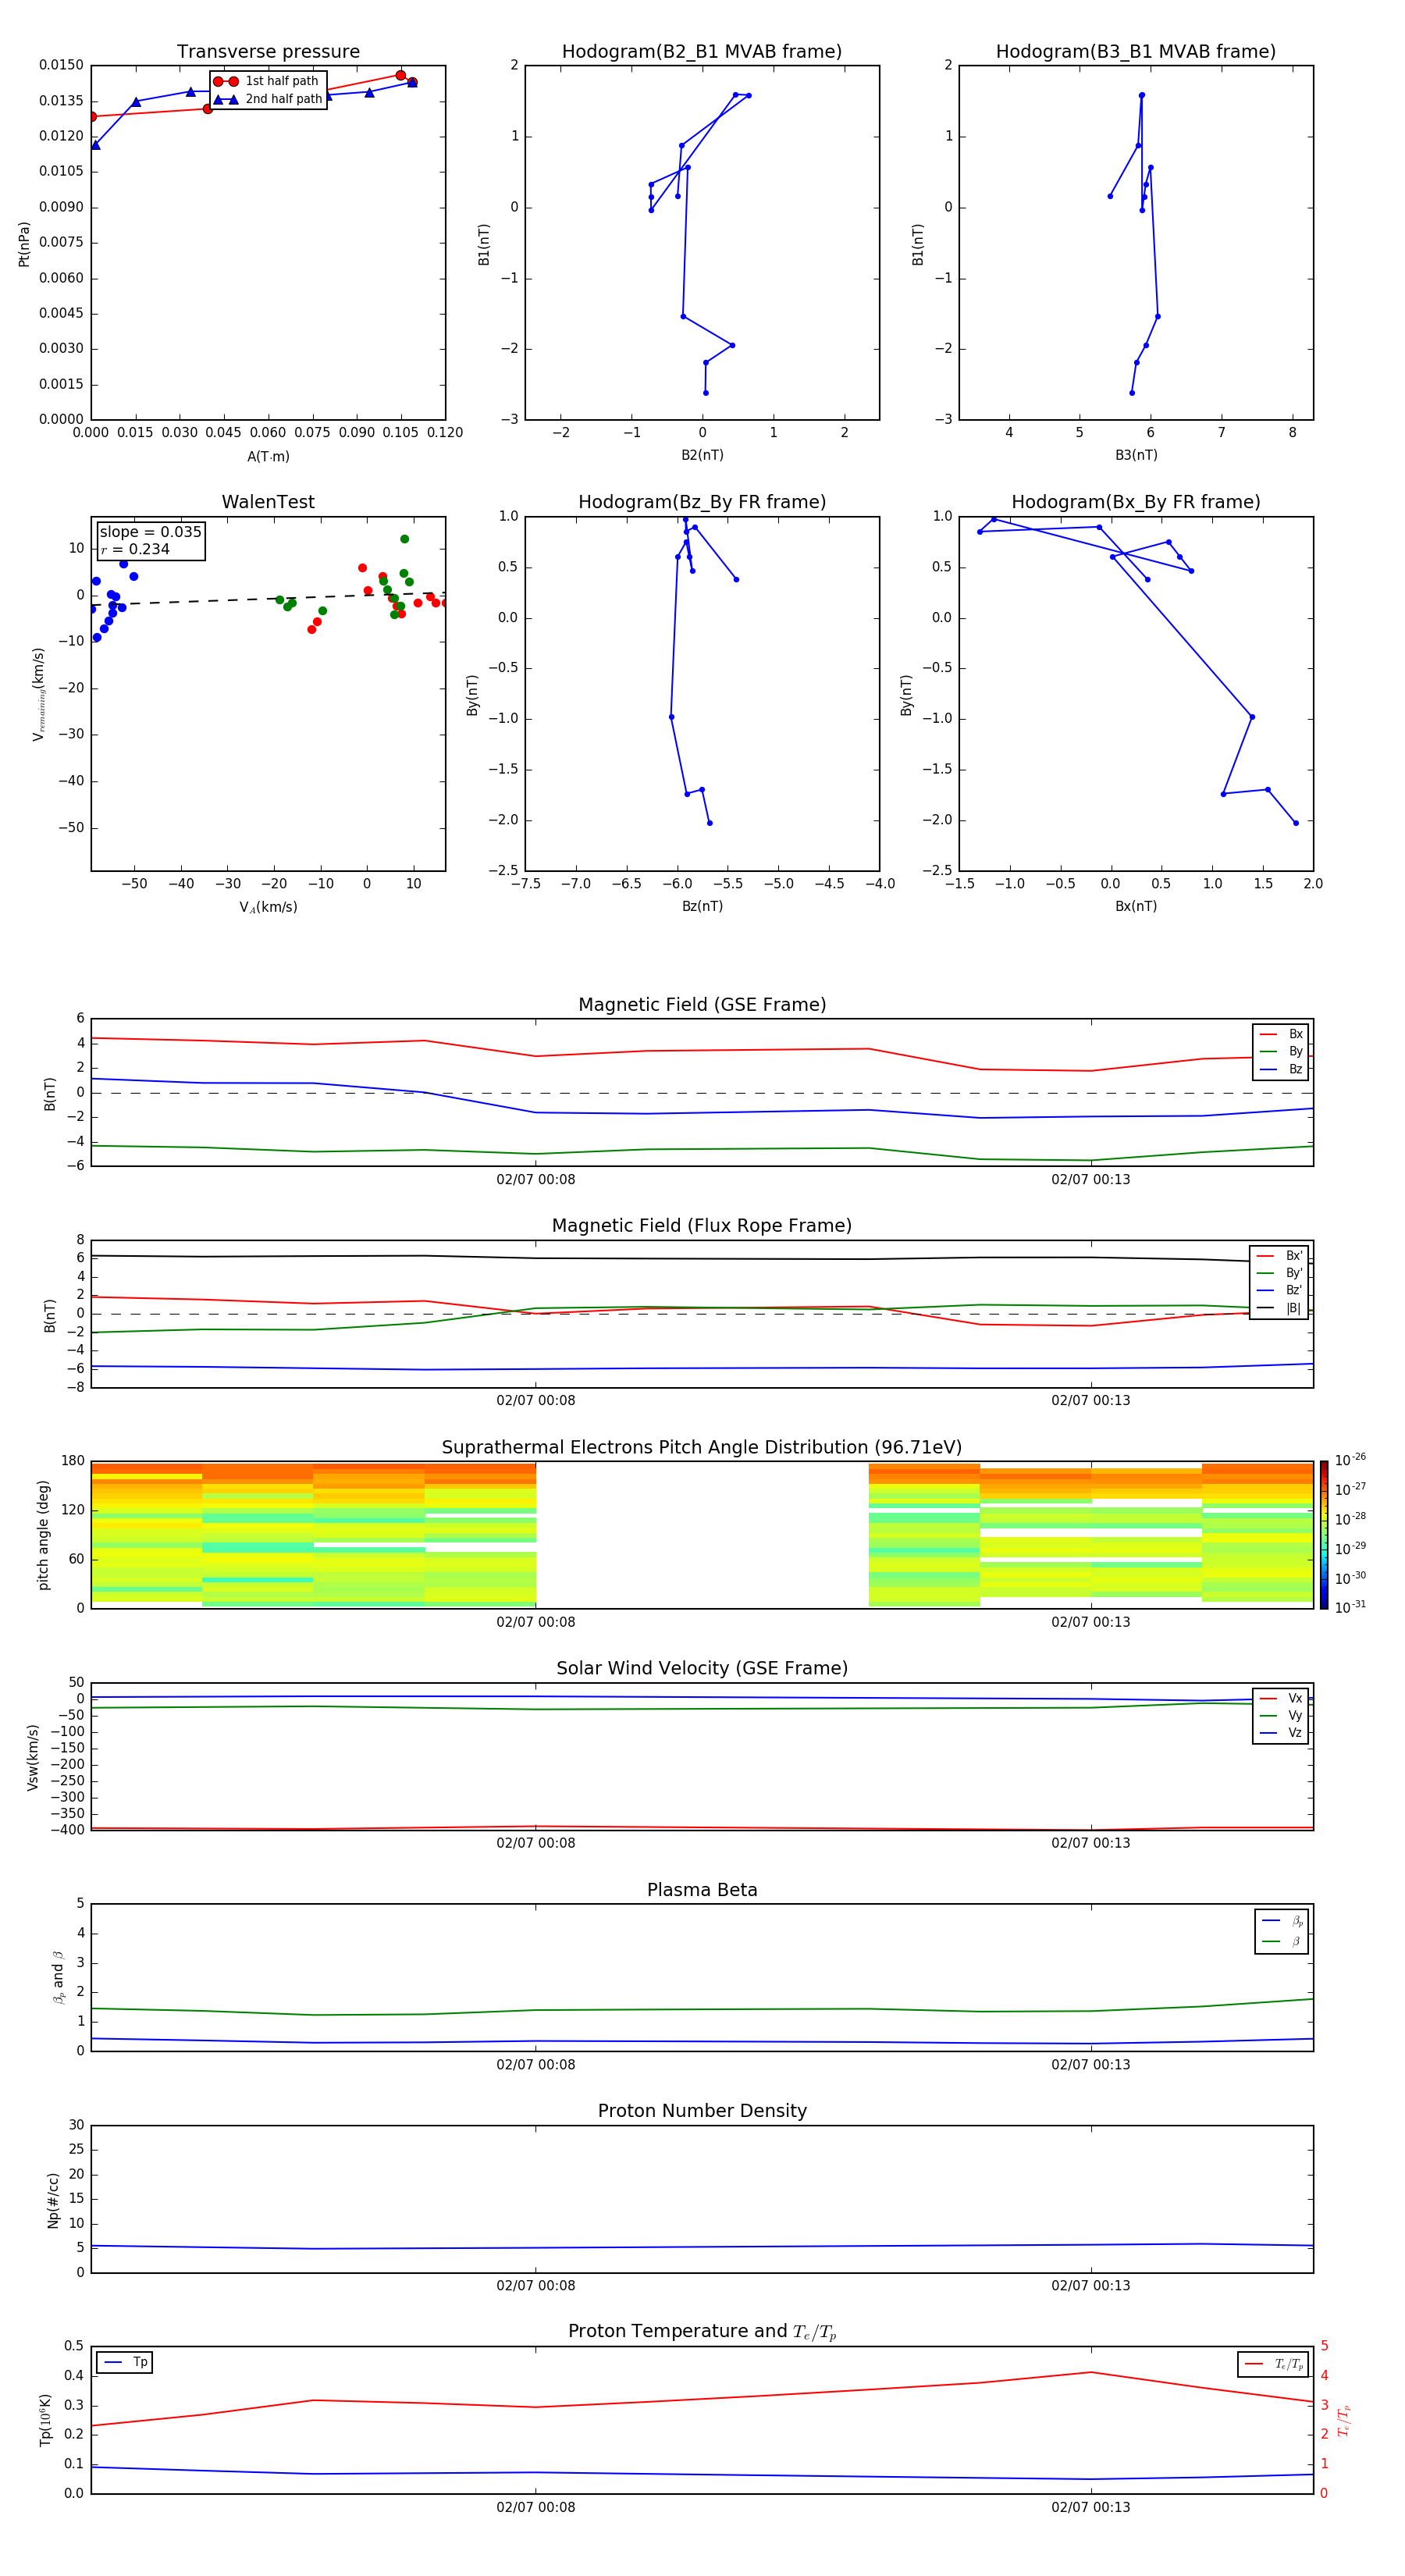The width and height of the screenshot is (1405, 2576).
Task: Click the Hodogram(B2_B1 MVAB frame) title
Action: click(702, 52)
